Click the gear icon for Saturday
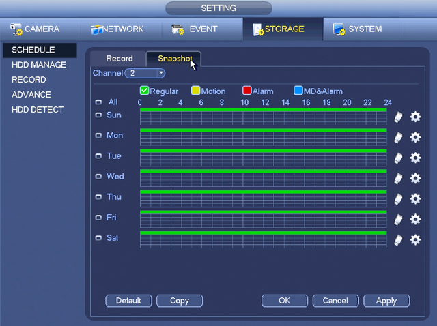Screen dimensions: 437x326 pyautogui.click(x=414, y=239)
